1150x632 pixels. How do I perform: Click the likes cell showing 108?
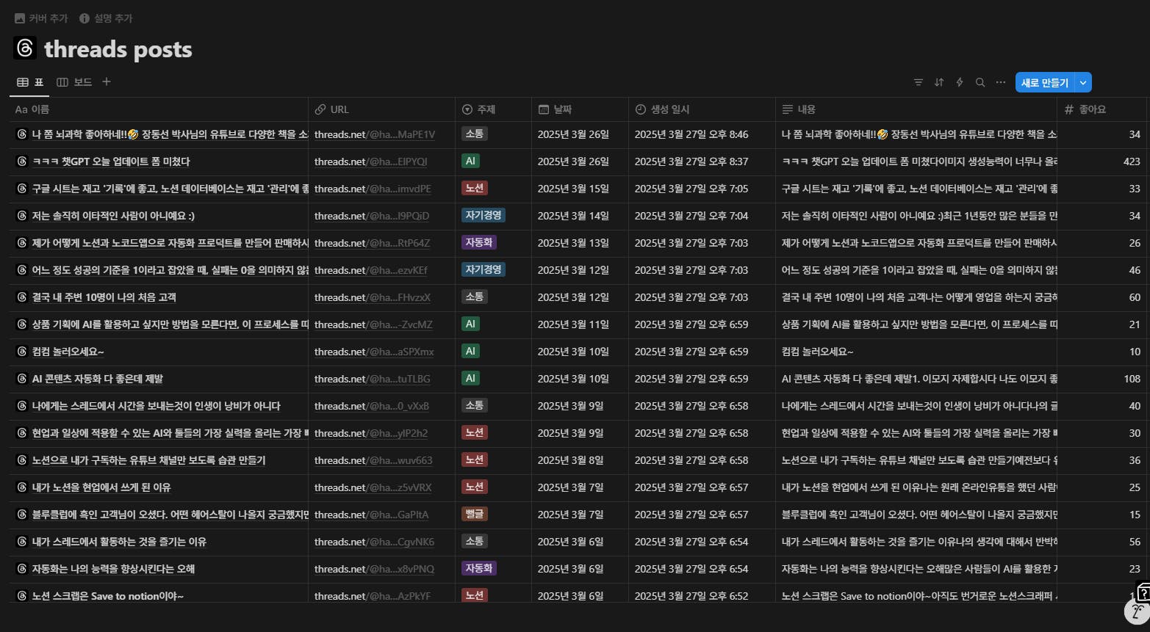[1102, 379]
